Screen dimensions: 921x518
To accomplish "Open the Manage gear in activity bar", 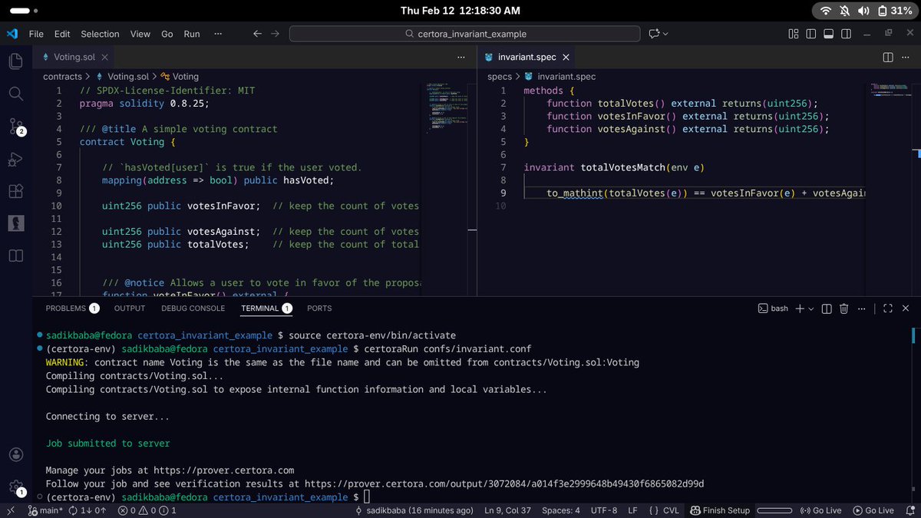I will 16,487.
